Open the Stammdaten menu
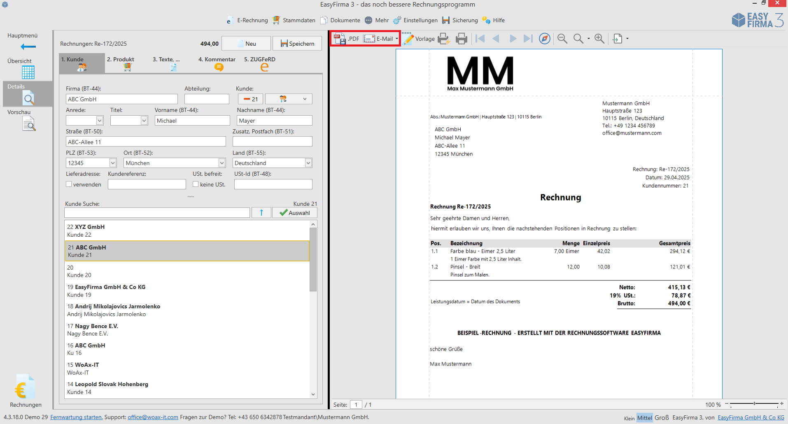Screen dimensions: 788x424 click(294, 20)
